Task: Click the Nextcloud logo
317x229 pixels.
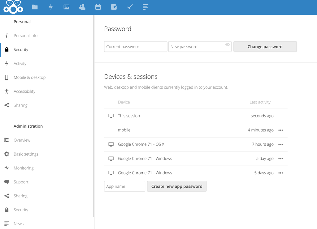Action: (x=13, y=7)
